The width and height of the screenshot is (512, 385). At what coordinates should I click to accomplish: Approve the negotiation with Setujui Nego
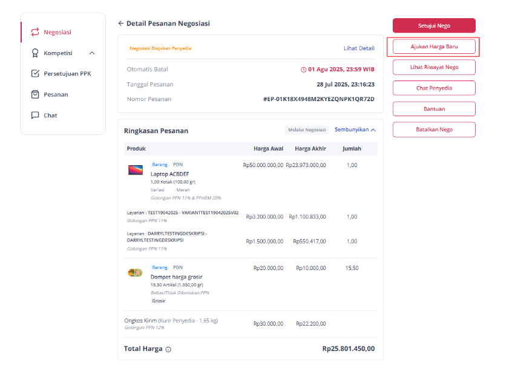(434, 25)
